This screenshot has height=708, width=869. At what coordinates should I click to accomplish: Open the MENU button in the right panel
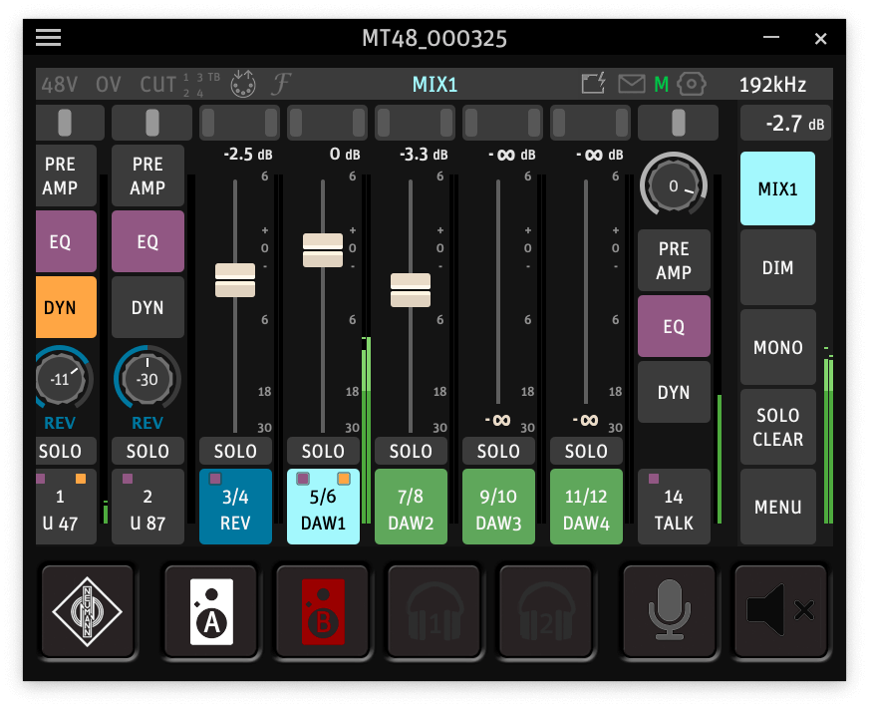coord(777,508)
